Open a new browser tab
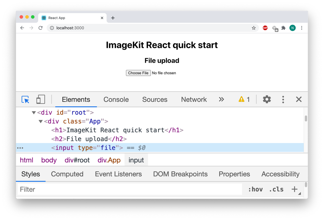This screenshot has height=220, width=324. pos(113,18)
